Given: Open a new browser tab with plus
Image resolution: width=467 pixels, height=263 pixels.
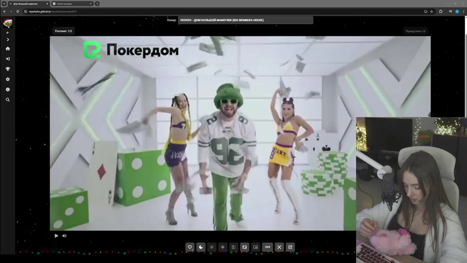Looking at the screenshot, I should [97, 4].
